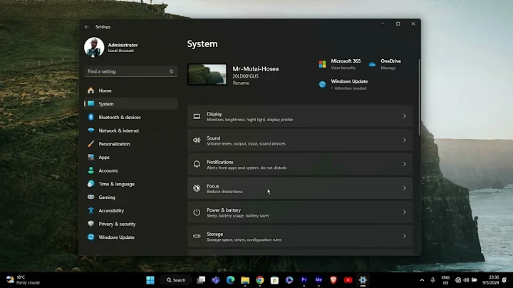Show hidden icons in the system tray
Viewport: 513px width, 288px height.
pos(422,280)
